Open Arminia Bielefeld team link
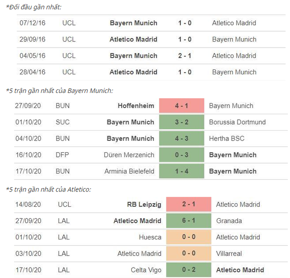This screenshot has width=290, height=278. pos(129,171)
